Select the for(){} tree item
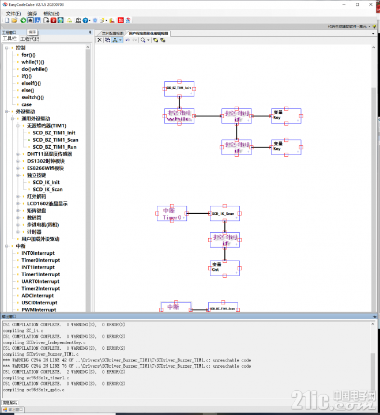Image resolution: width=380 pixels, height=415 pixels. click(29, 55)
